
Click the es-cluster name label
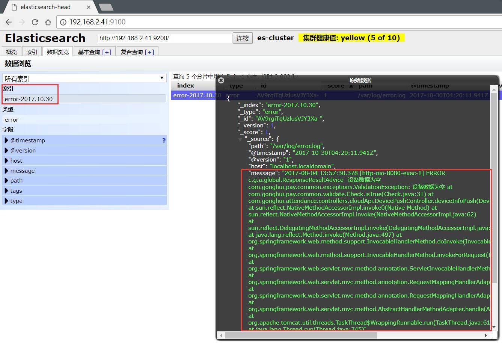click(x=276, y=38)
